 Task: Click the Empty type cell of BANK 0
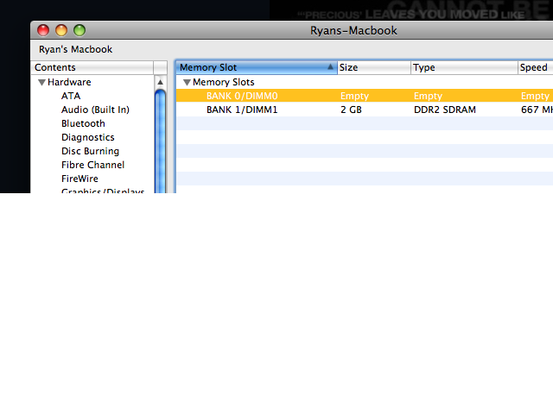(x=428, y=96)
